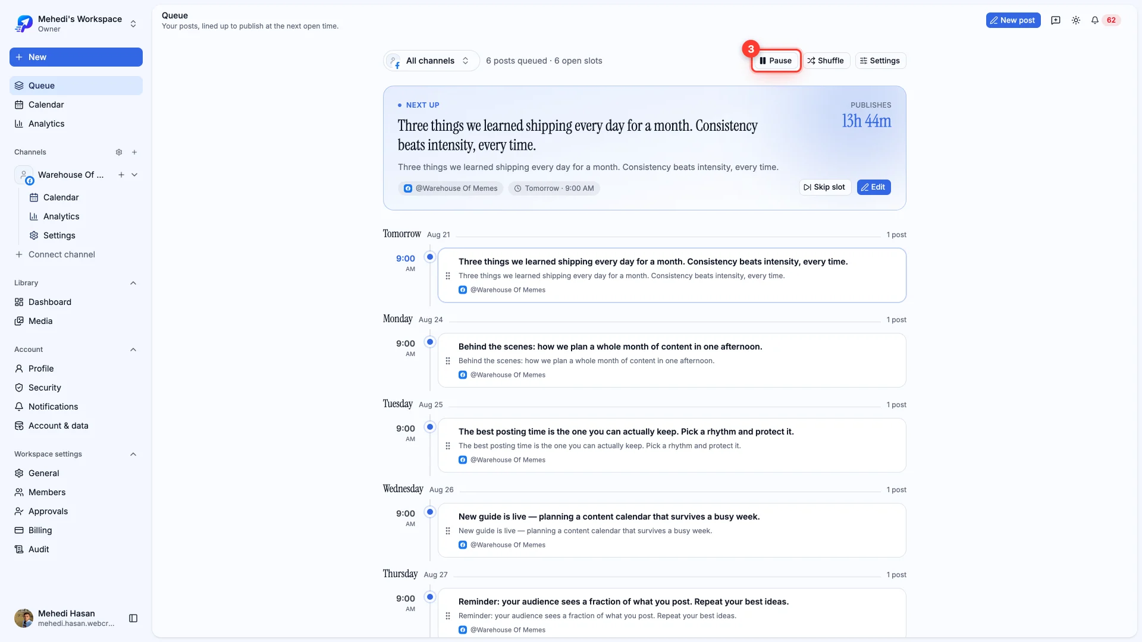1142x642 pixels.
Task: Edit the next up post
Action: click(x=873, y=187)
